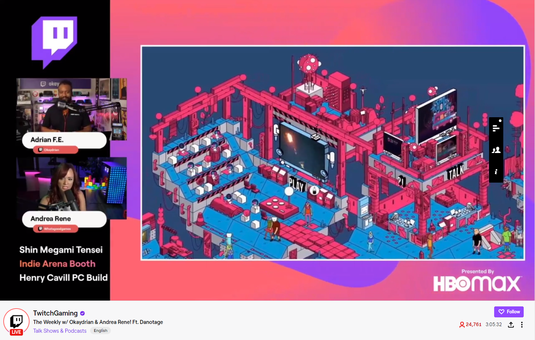Click the viewer count 24,761
Screen dimensions: 535x340
click(x=470, y=324)
